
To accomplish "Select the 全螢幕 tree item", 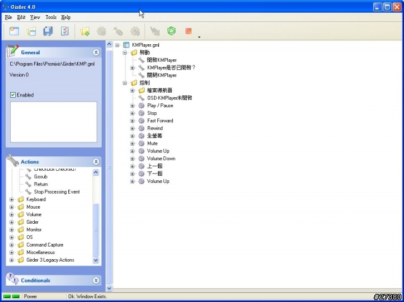I will click(154, 136).
